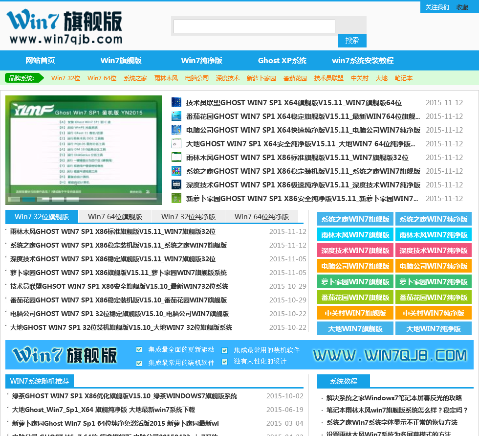
Task: Open the 新萝卜家园 brand link
Action: pyautogui.click(x=261, y=78)
